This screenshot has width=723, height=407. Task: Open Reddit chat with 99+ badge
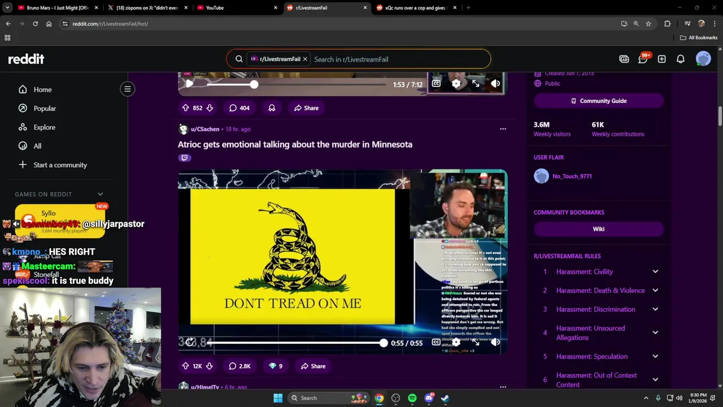click(643, 59)
